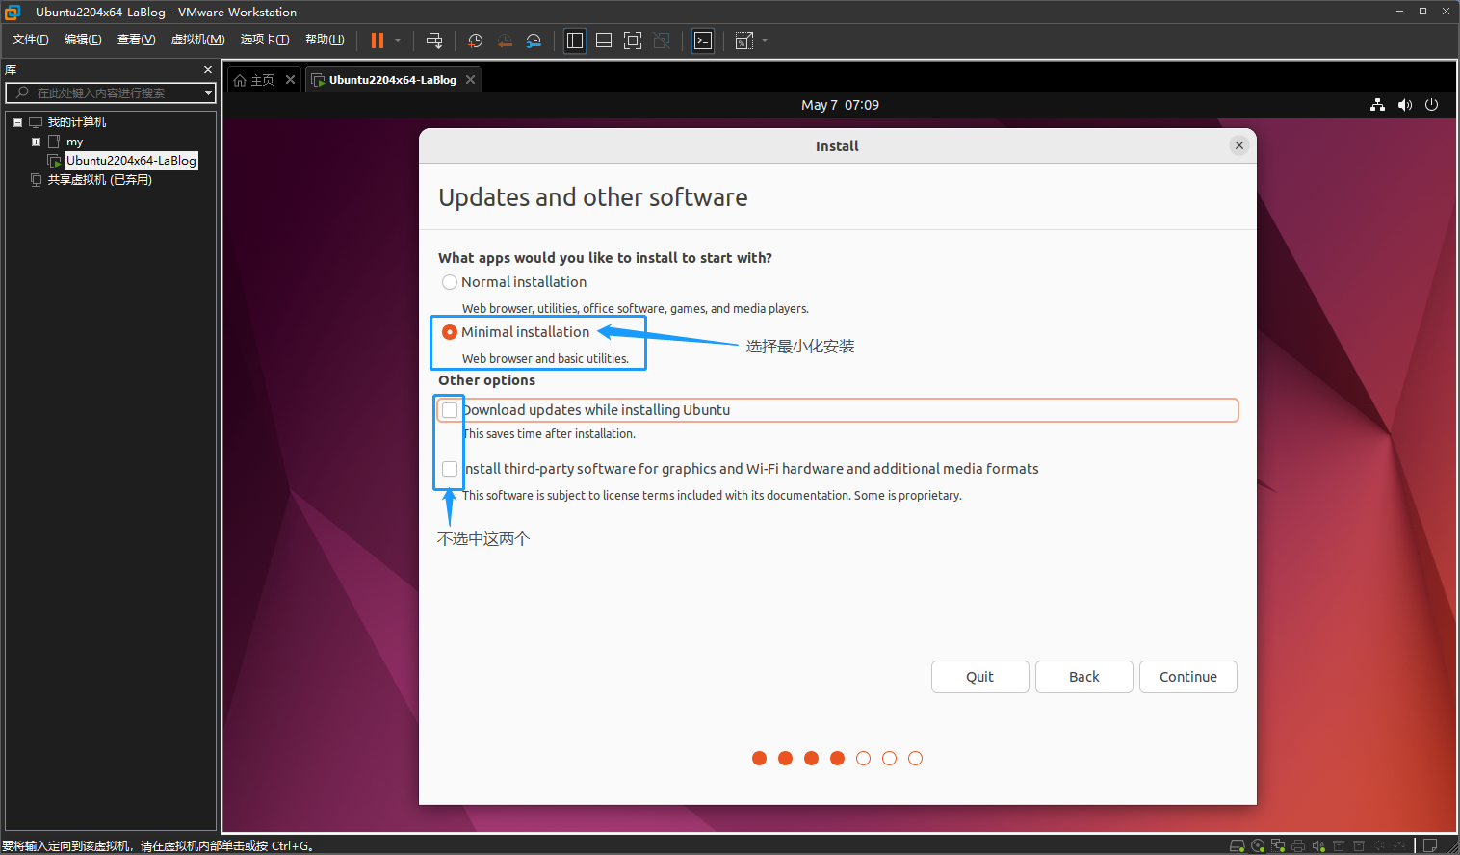The height and width of the screenshot is (855, 1460).
Task: Click the Unity mode toolbar icon
Action: (x=662, y=40)
